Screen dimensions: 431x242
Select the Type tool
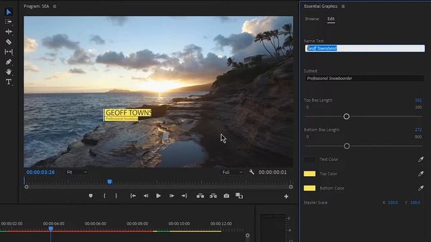tap(9, 82)
